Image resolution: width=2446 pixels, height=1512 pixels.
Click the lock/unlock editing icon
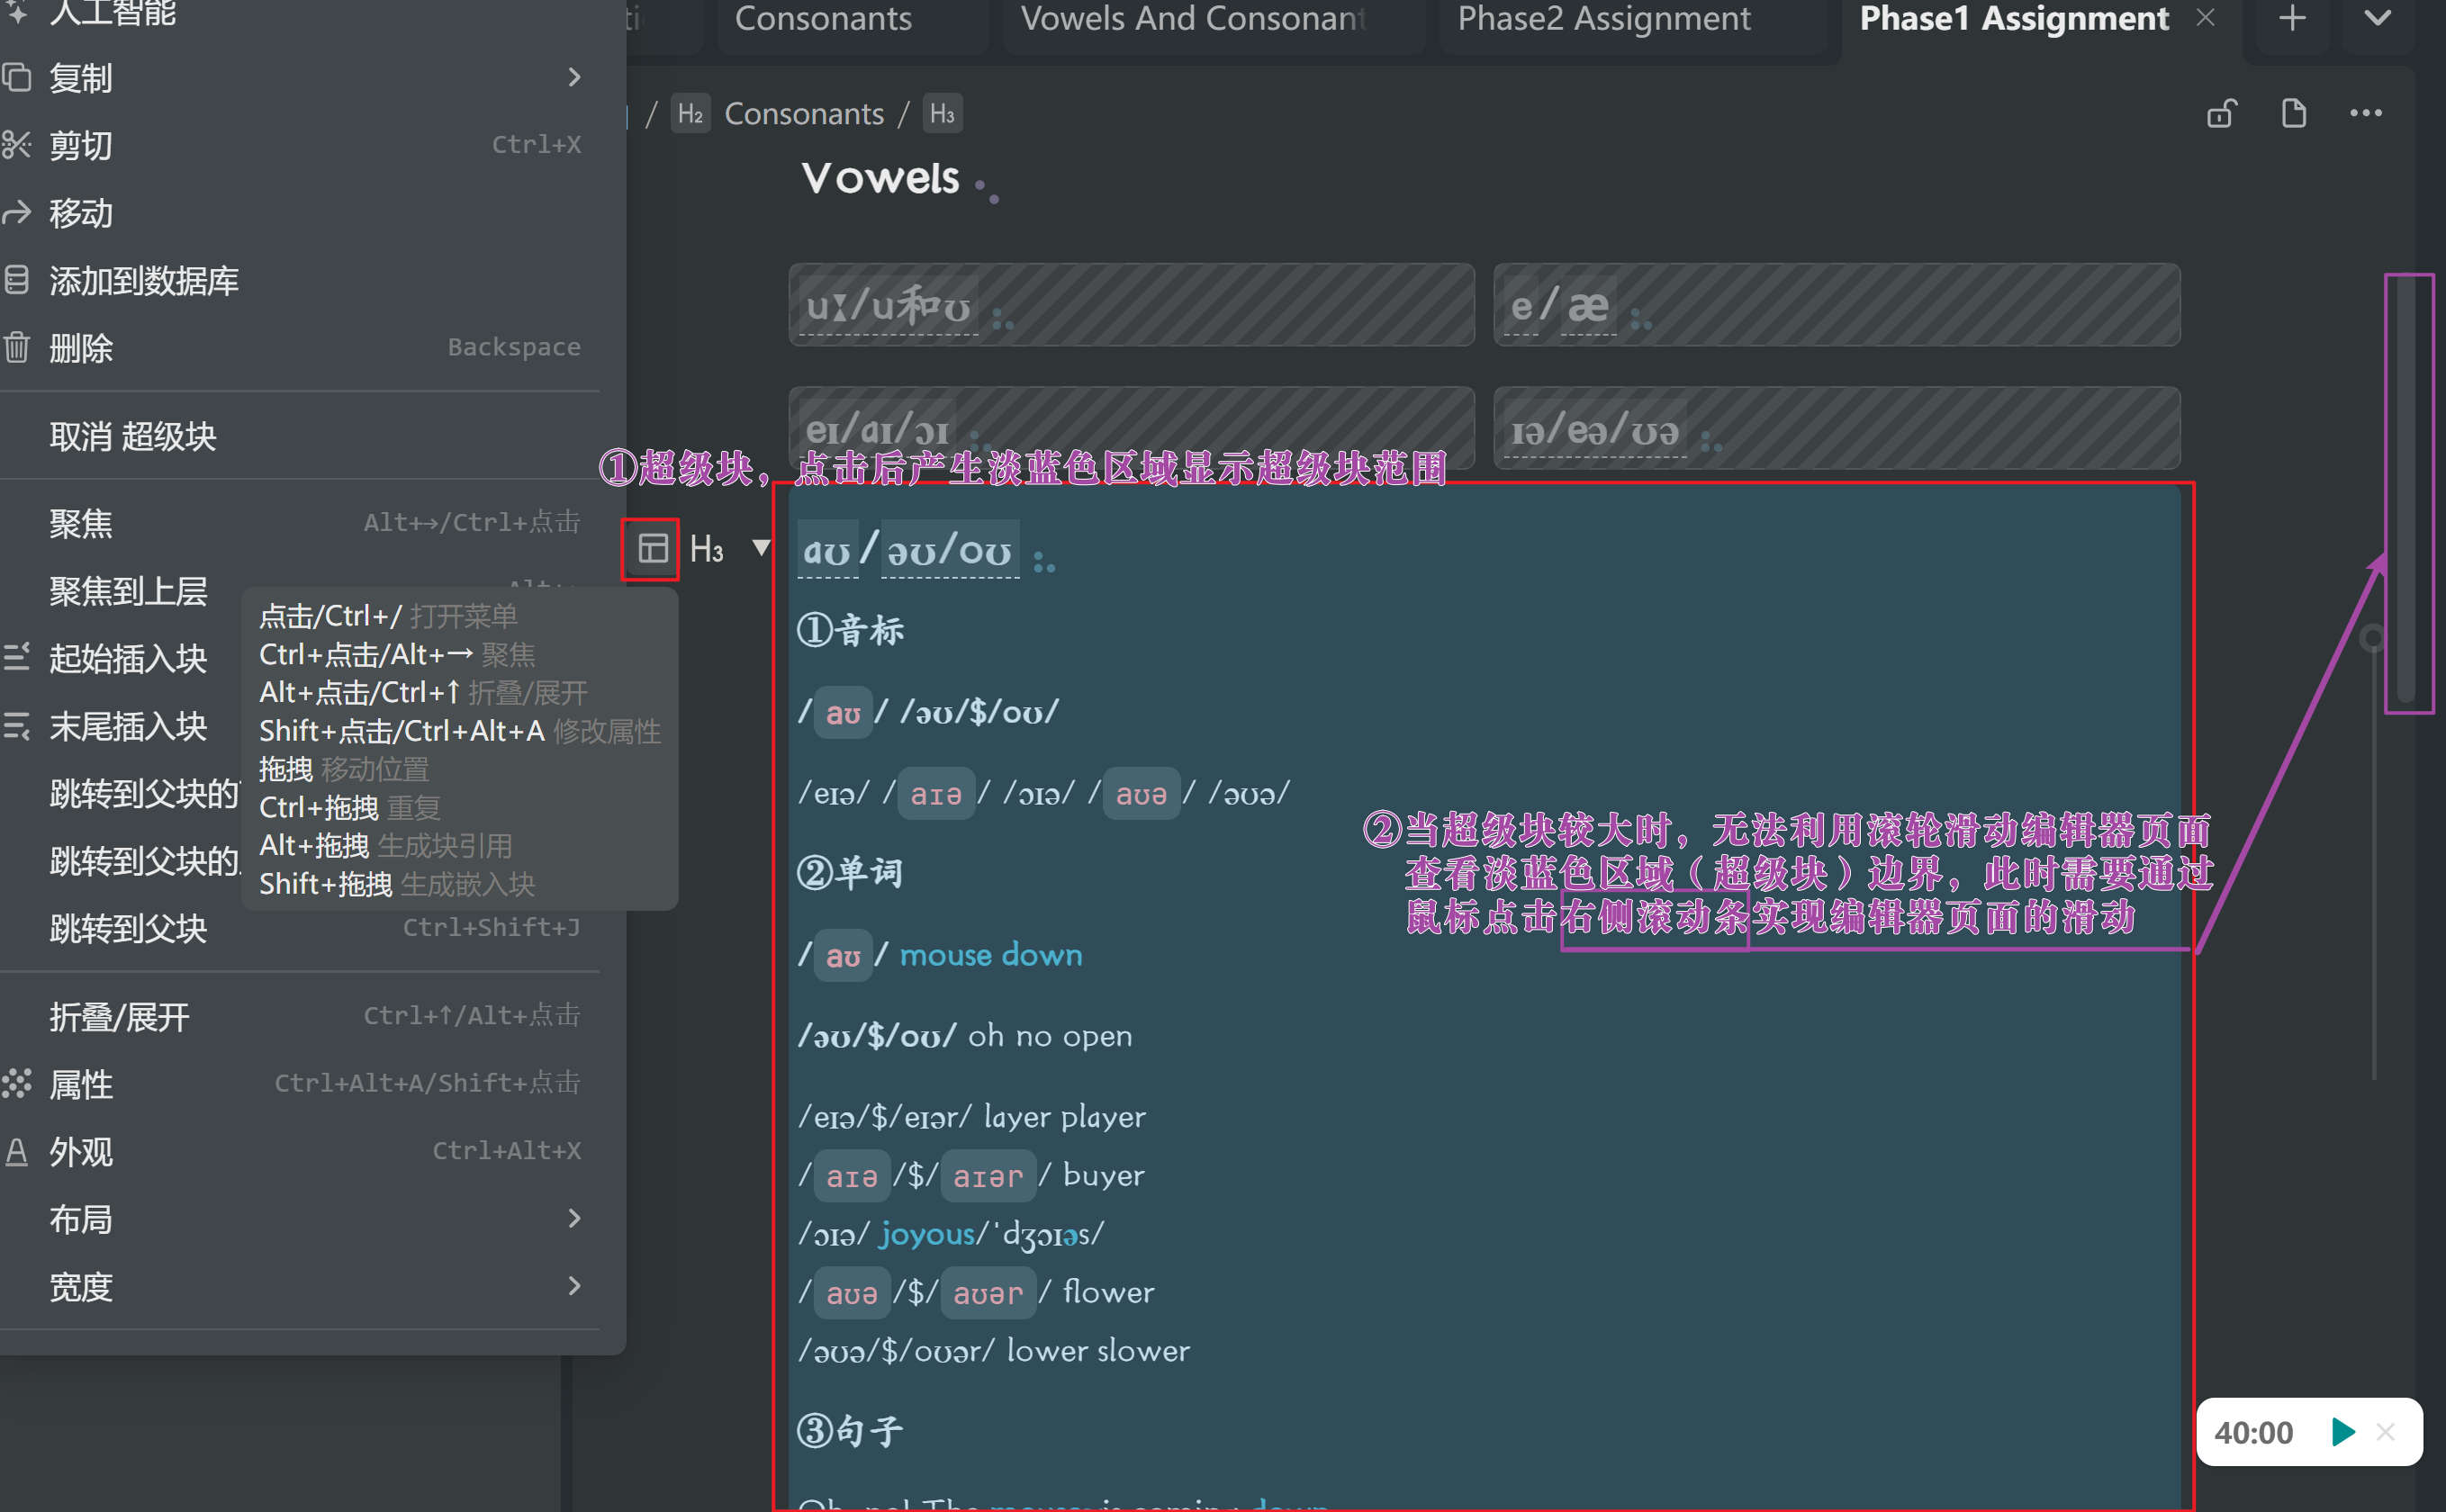2221,114
